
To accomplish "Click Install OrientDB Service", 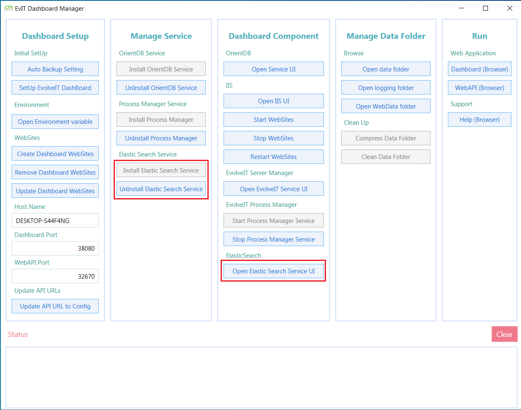I will (x=161, y=69).
